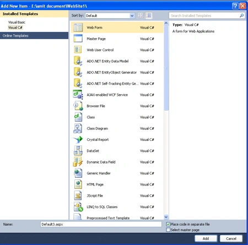Enable Select master page checkbox
This screenshot has height=245, width=248.
click(168, 230)
